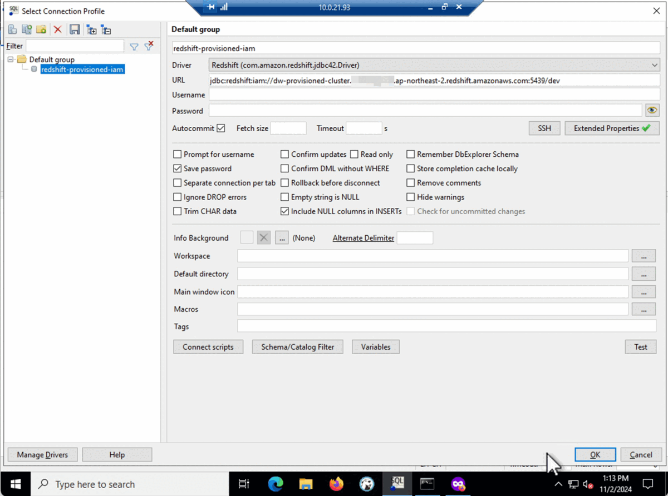
Task: Open Help
Action: [x=117, y=455]
